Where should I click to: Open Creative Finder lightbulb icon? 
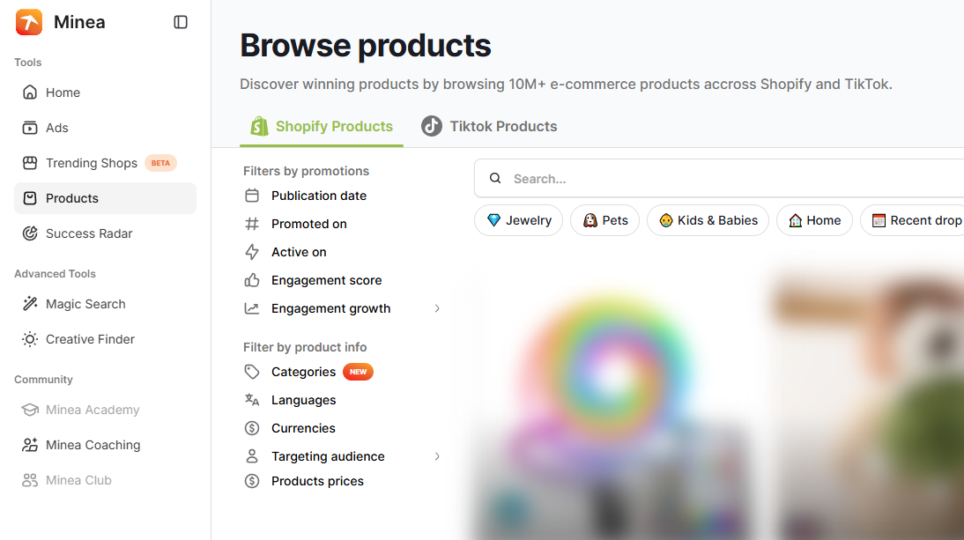pos(30,339)
